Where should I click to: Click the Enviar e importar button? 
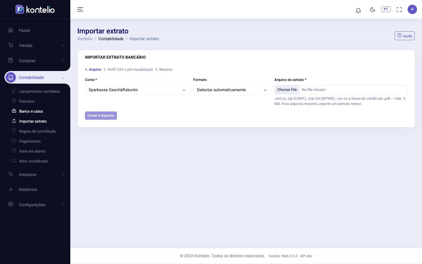coord(101,116)
